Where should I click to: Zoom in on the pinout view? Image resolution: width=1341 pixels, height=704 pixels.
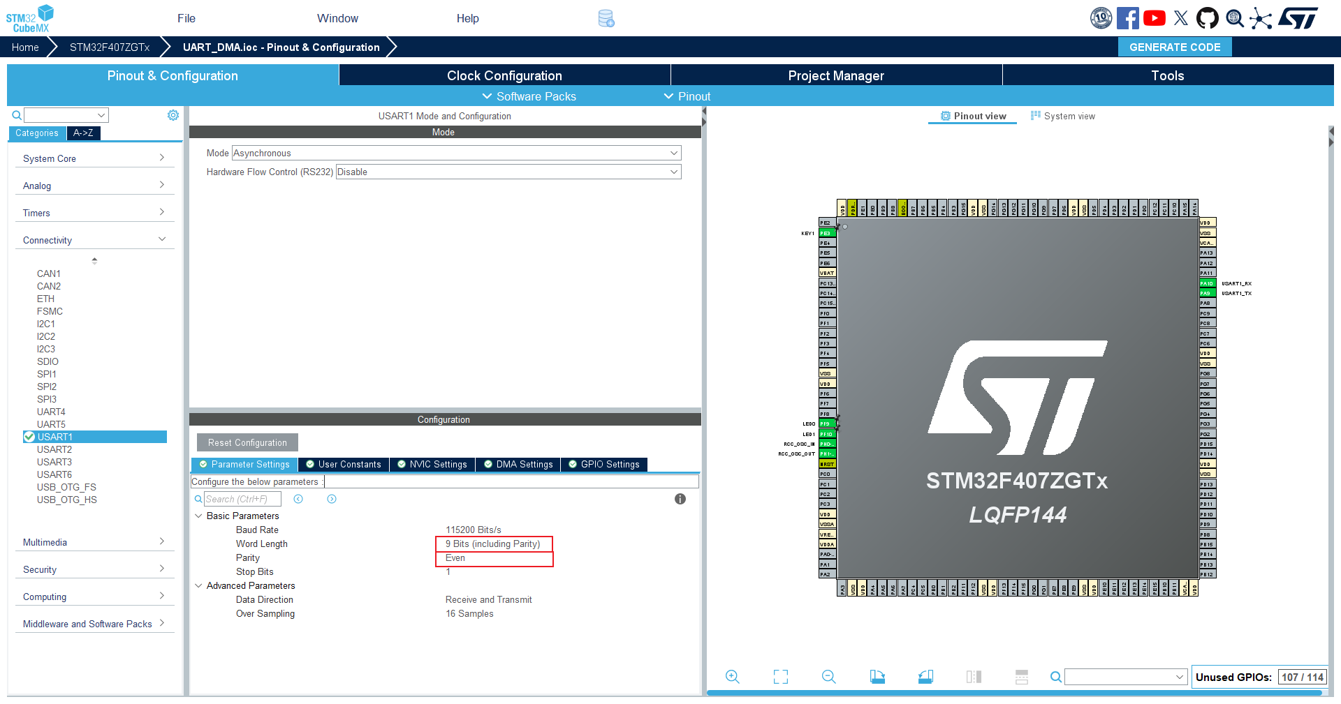coord(732,677)
